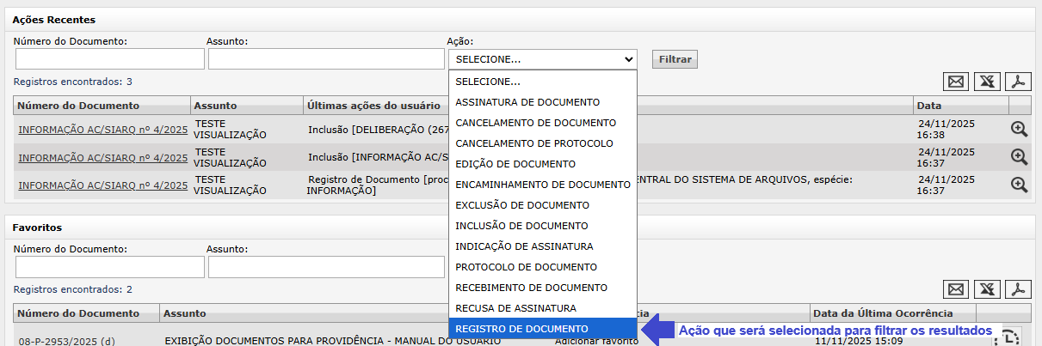Screen dimensions: 1042x346
Task: Collapse the Ação dropdown showing SELECIONE...
Action: point(542,59)
